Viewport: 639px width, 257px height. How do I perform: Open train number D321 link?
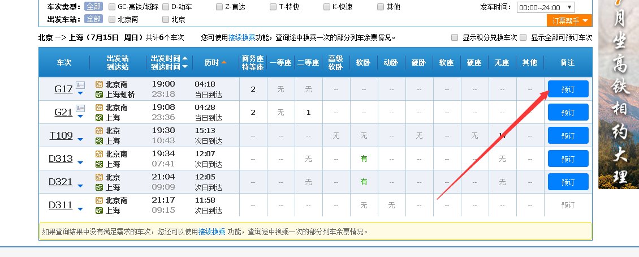(61, 182)
